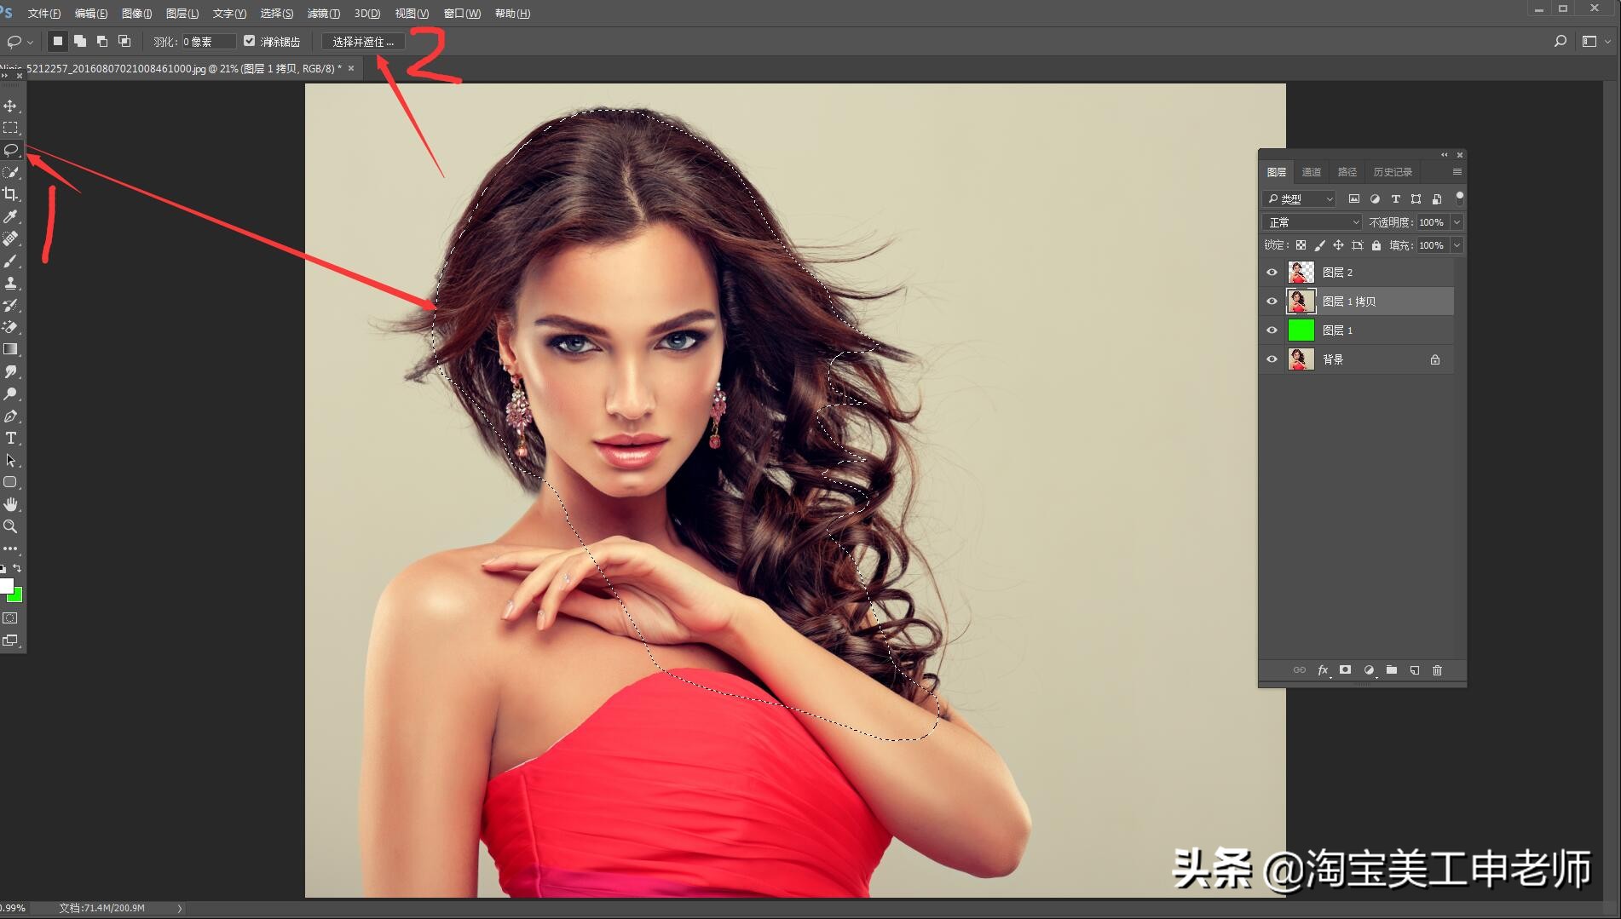Select the Rounded Rectangle shape tool
Image resolution: width=1621 pixels, height=919 pixels.
click(10, 482)
